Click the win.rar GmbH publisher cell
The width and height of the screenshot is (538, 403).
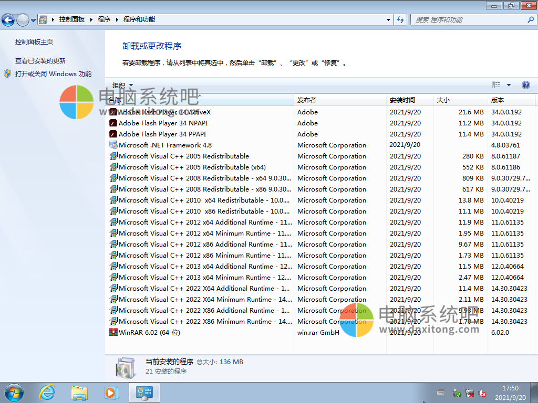[318, 332]
